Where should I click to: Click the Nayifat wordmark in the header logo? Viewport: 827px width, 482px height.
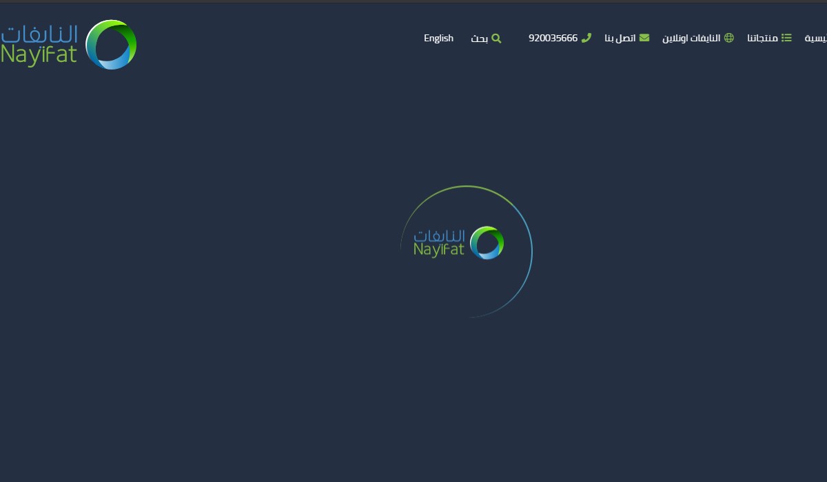coord(39,55)
